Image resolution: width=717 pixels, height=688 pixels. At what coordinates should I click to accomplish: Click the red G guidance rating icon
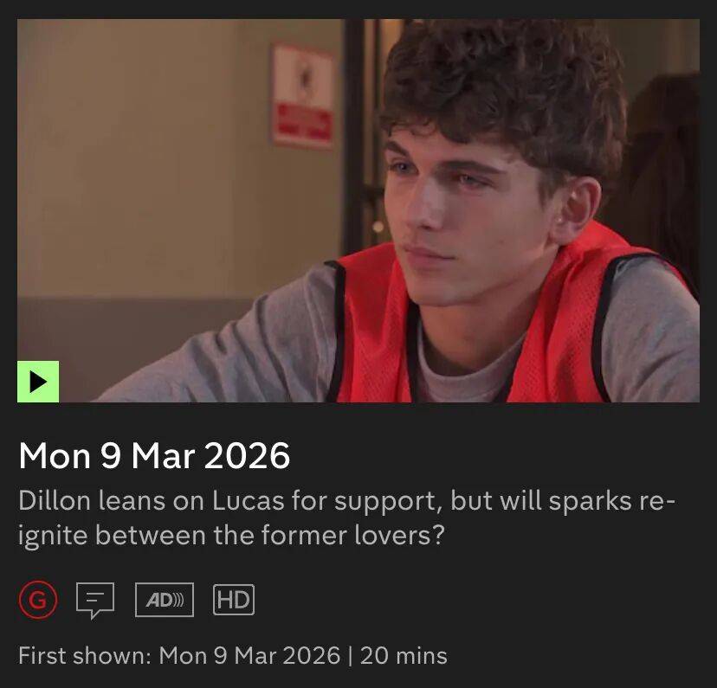tap(38, 600)
